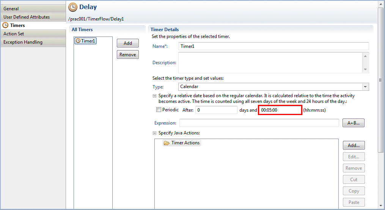Image resolution: width=385 pixels, height=210 pixels.
Task: Select the Timers tab
Action: [33, 25]
